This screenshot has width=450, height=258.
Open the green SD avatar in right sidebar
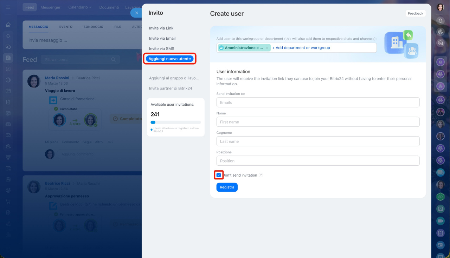441,197
